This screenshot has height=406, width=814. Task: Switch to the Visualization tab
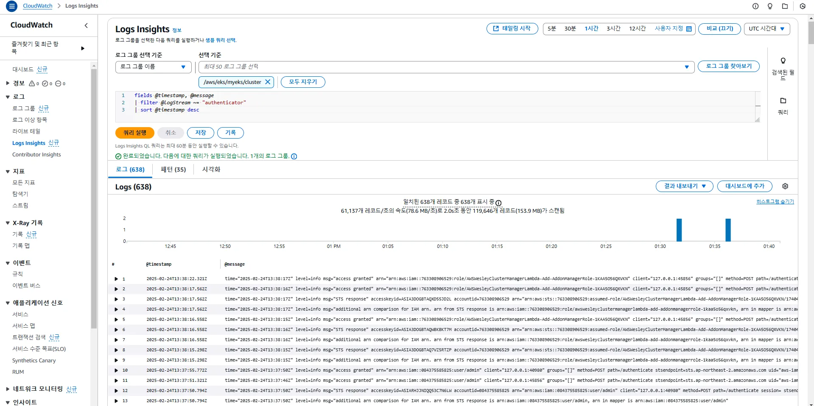pos(211,170)
